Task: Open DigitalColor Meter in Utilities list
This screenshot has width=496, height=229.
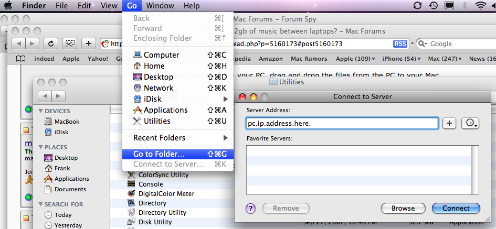Action: 166,194
